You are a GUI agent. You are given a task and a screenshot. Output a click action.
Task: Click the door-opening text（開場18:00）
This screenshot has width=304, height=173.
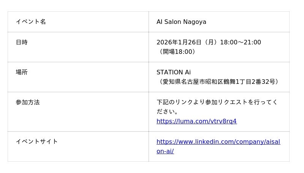point(177,52)
